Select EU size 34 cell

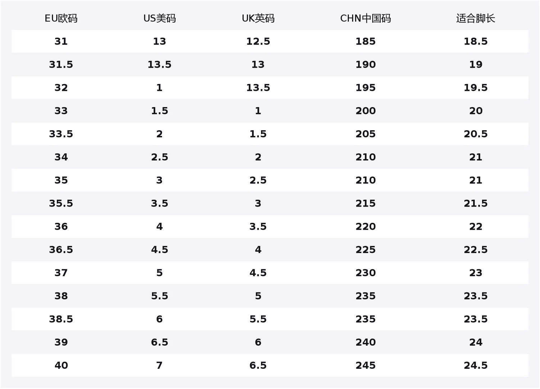pos(61,157)
